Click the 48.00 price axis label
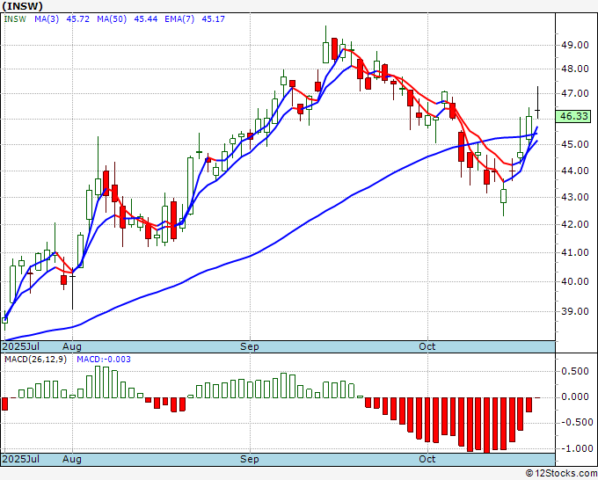Viewport: 598px width, 480px height. pos(575,69)
